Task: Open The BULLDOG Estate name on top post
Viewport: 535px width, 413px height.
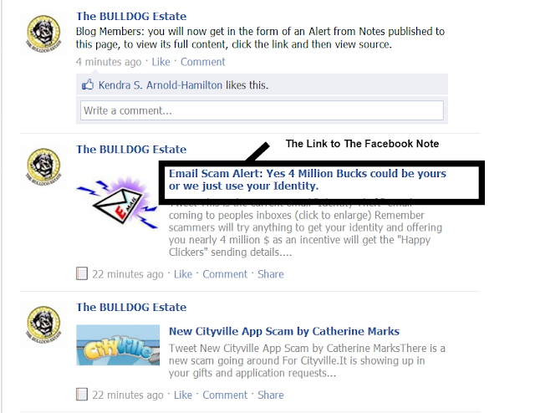Action: pyautogui.click(x=131, y=16)
